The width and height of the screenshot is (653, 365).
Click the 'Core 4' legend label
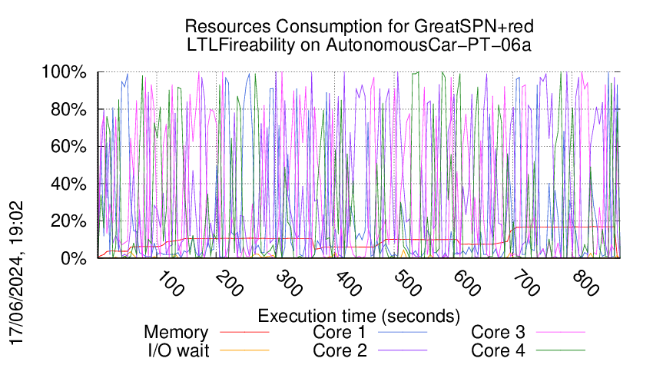point(498,350)
